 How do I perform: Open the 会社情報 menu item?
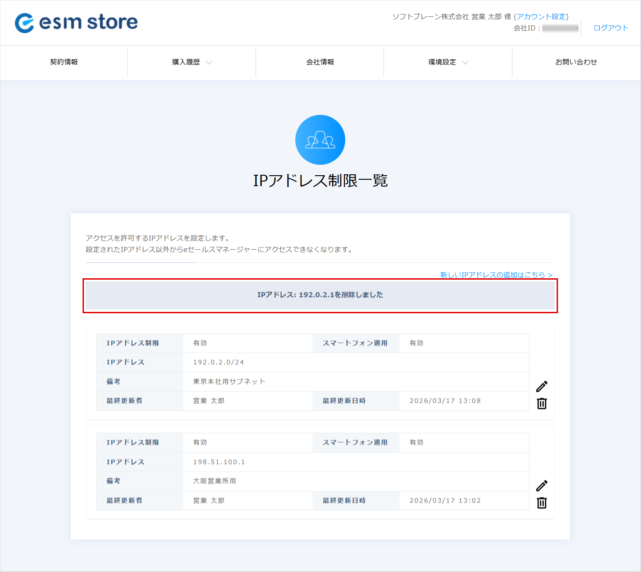320,62
